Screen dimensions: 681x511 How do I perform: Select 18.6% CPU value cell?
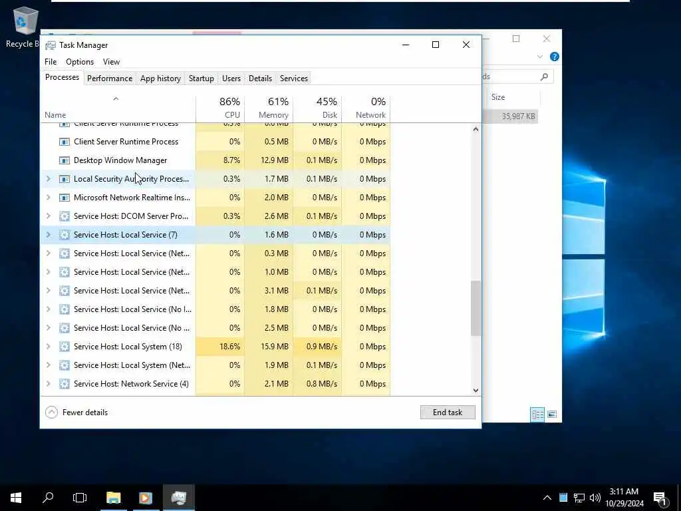220,347
